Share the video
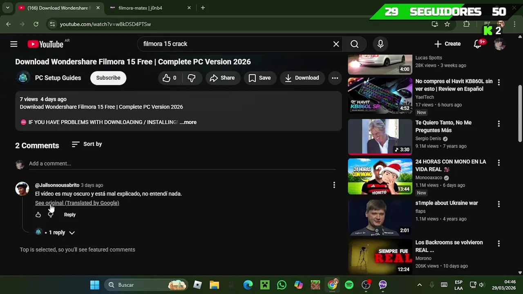523x294 pixels. click(x=222, y=78)
